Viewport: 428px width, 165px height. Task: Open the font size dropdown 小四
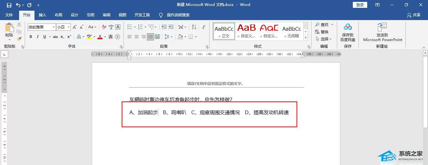point(64,27)
